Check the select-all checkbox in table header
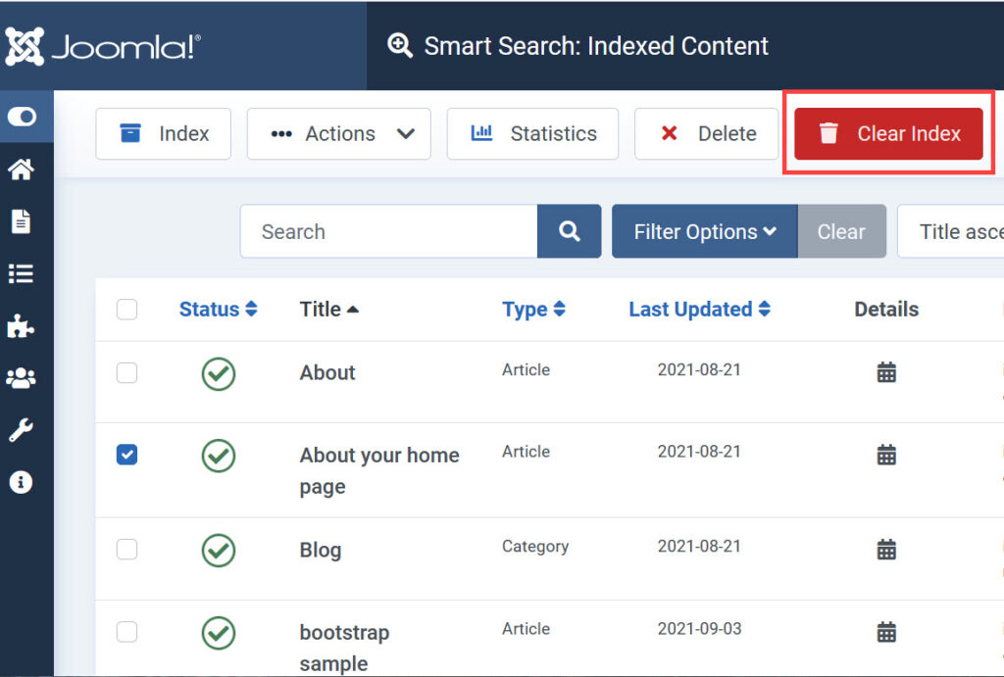This screenshot has height=677, width=1004. click(127, 310)
